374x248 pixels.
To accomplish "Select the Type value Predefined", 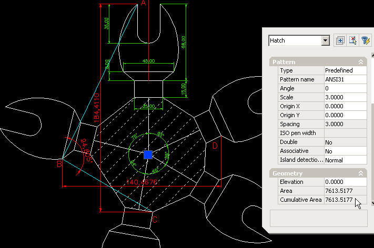I will 346,70.
